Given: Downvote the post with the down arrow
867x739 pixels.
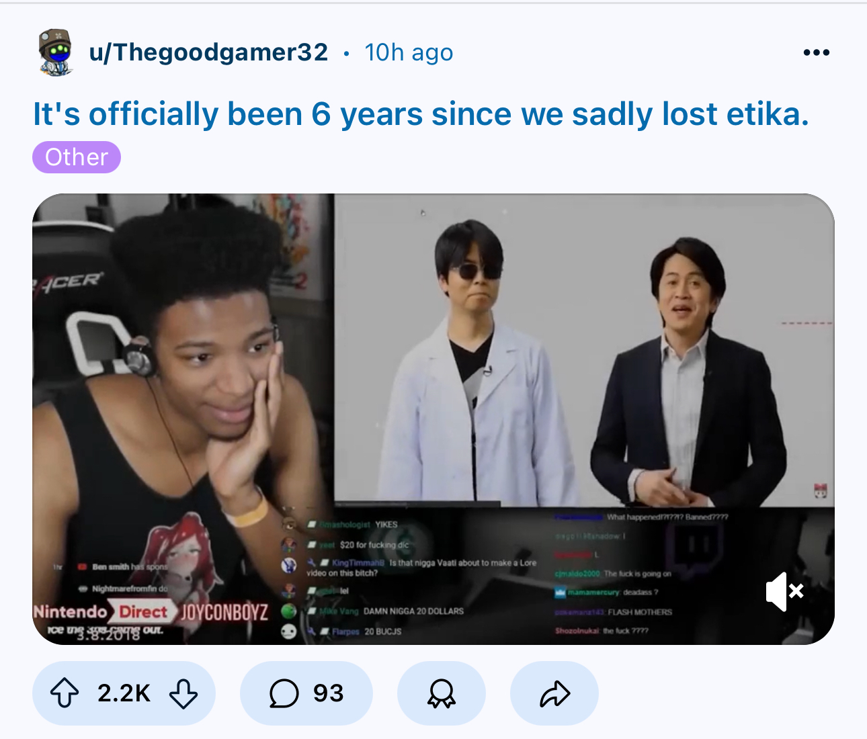Looking at the screenshot, I should 183,693.
